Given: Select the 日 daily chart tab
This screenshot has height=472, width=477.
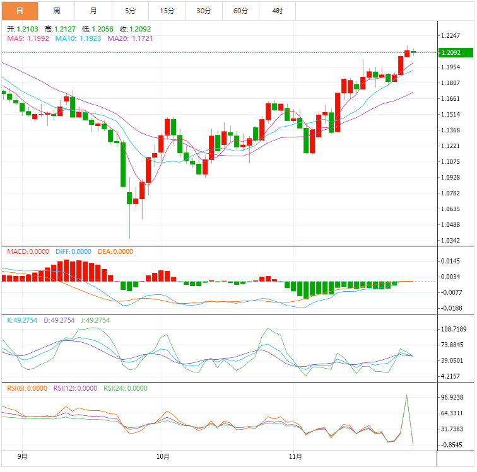Looking at the screenshot, I should [x=20, y=11].
